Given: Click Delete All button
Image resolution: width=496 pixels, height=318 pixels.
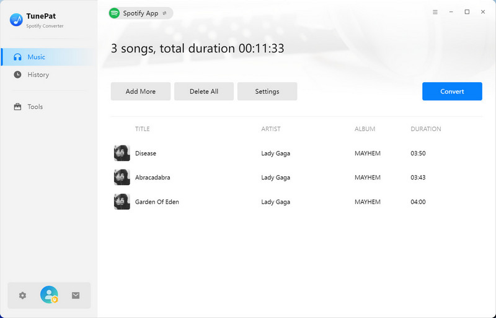Looking at the screenshot, I should (204, 92).
